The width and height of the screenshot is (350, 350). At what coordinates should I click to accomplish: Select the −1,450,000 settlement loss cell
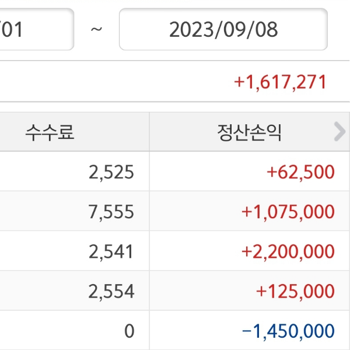[288, 331]
